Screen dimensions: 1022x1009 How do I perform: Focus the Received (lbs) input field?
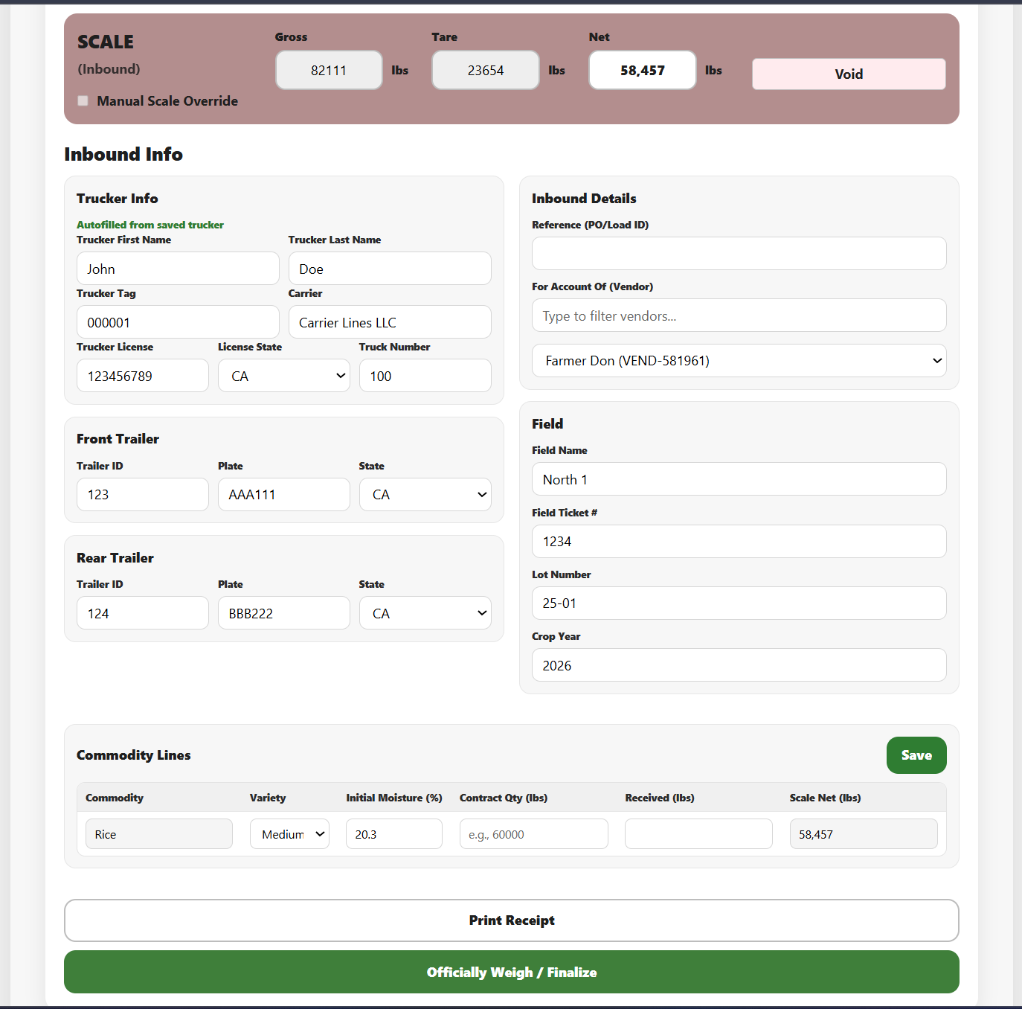(698, 834)
